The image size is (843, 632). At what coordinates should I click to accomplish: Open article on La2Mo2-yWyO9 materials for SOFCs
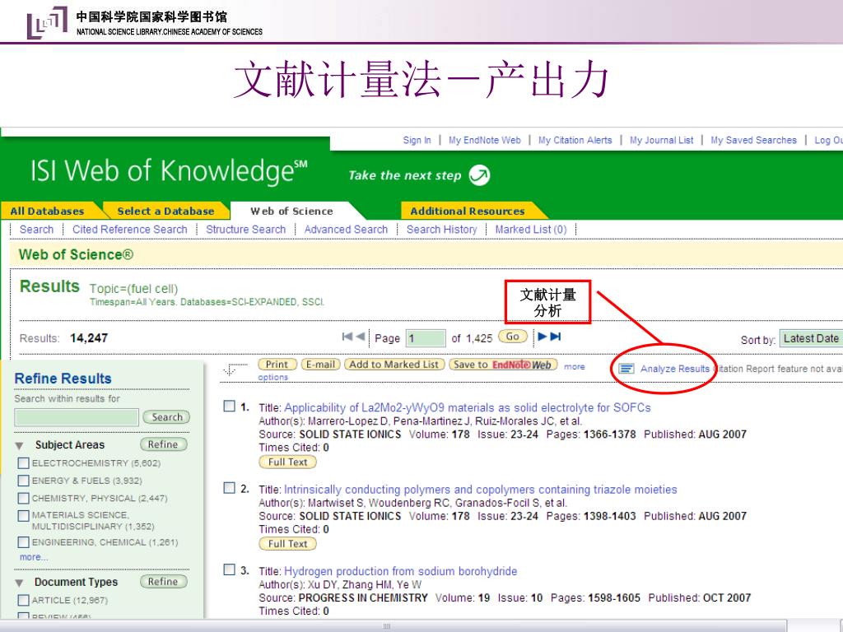click(468, 408)
